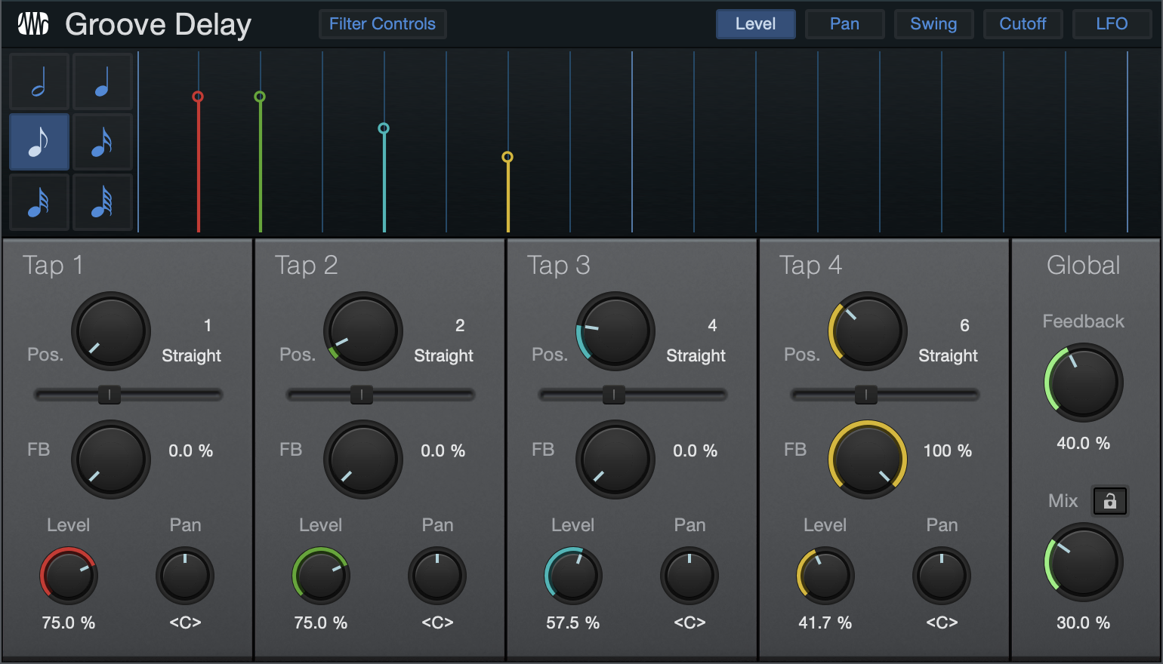
Task: Click the Tap 4 FB knob
Action: (x=868, y=460)
